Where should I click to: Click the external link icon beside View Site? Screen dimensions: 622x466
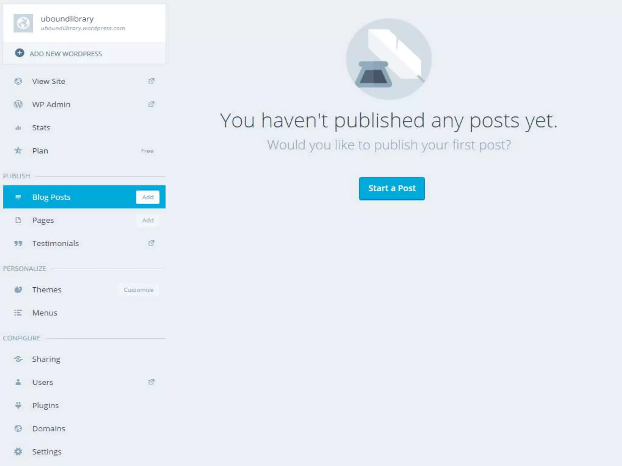tap(151, 81)
